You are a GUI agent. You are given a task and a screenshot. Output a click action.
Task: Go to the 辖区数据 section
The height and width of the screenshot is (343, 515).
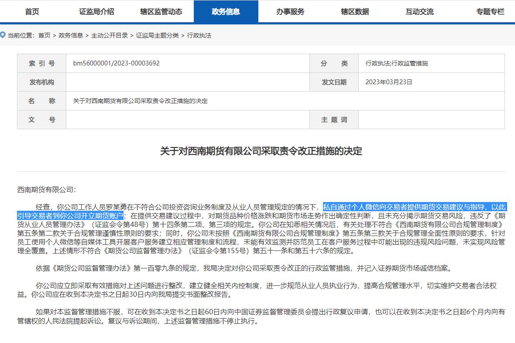[355, 12]
